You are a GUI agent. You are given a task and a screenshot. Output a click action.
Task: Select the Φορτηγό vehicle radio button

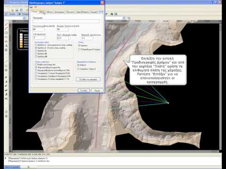click(36, 68)
